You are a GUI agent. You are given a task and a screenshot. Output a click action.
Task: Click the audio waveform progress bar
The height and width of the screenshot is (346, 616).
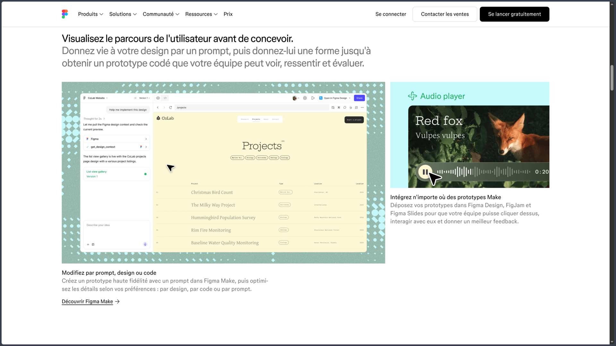tap(483, 172)
